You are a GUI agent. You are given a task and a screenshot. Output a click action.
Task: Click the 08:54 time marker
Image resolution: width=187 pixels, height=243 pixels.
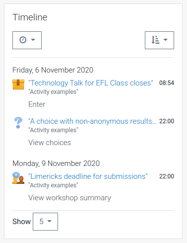[x=167, y=83]
